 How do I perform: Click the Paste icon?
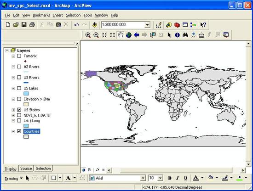tap(58, 25)
